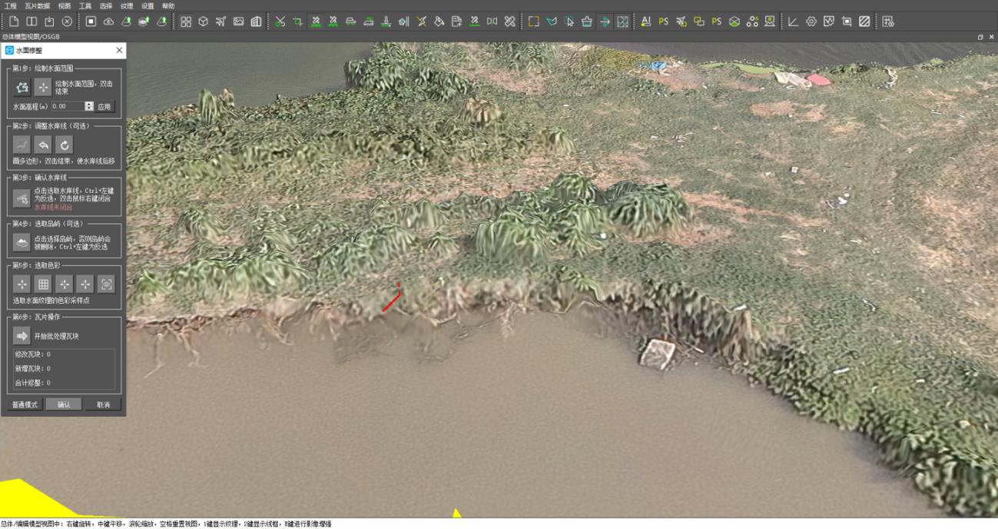Click the table-with-gear icon at toolbar end

coord(888,22)
